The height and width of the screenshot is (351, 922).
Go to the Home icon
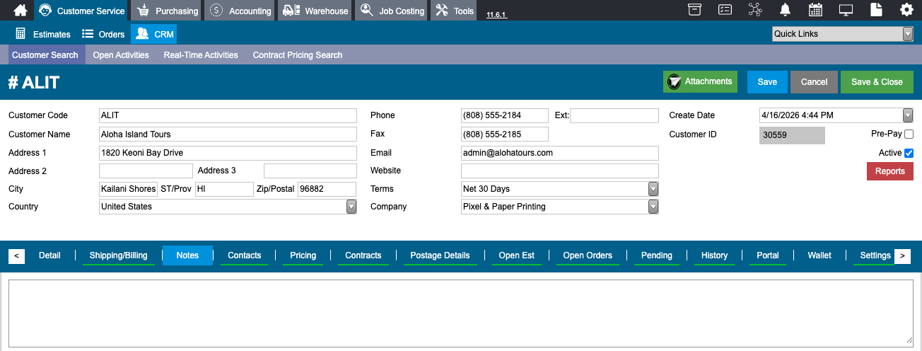pos(21,10)
